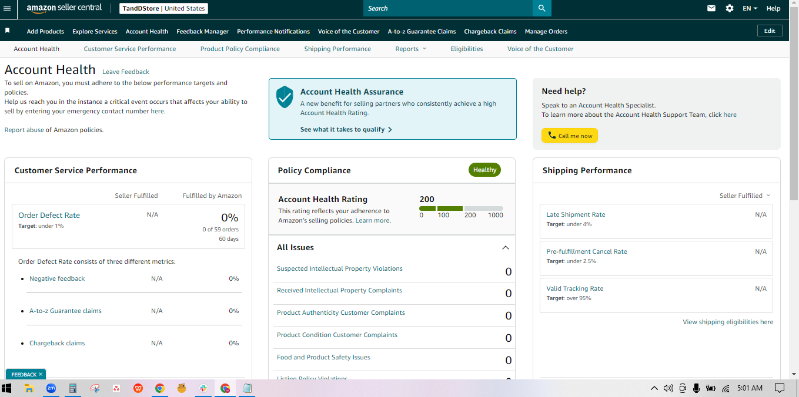Click the Wi-Fi network tray icon

[726, 388]
